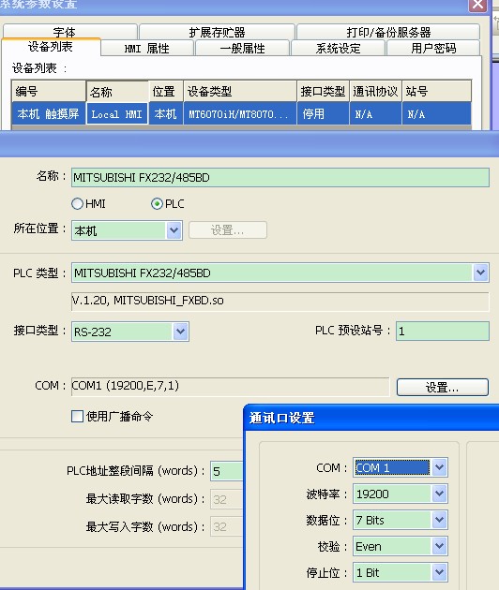The width and height of the screenshot is (499, 590).
Task: Switch to the 系统设定 tab
Action: [x=338, y=48]
